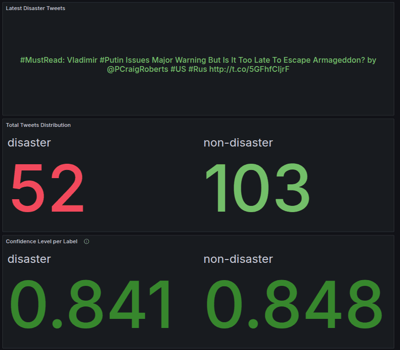The height and width of the screenshot is (350, 400).
Task: Click the non-disaster confidence value 0.848
Action: tap(294, 304)
